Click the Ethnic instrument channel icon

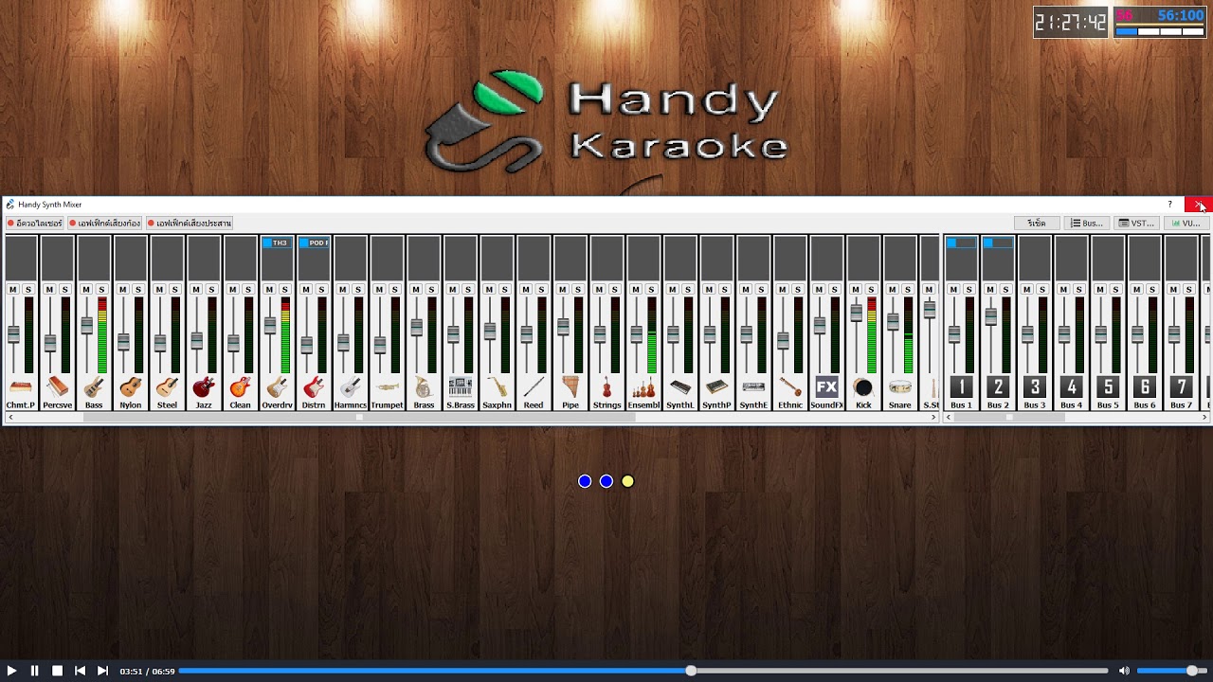coord(790,386)
